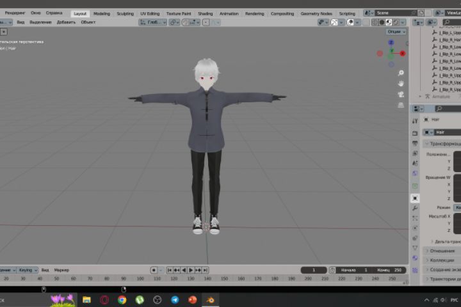Open the Physics properties tab
461x307 pixels.
(415, 228)
